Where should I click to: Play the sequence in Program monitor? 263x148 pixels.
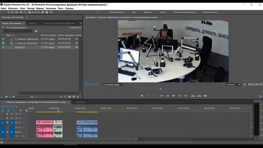click(x=173, y=96)
